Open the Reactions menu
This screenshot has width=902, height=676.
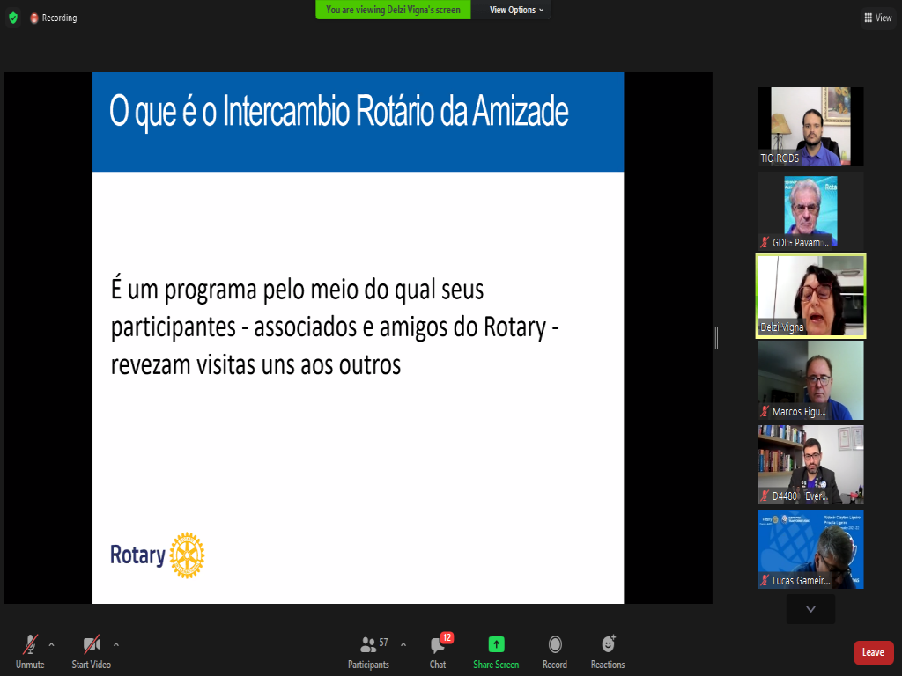point(608,651)
